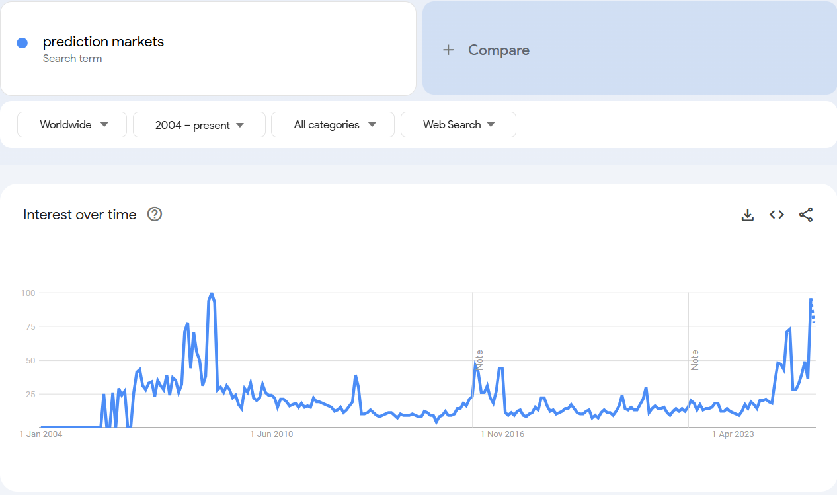Click the Note marker near Nov 2016

(x=480, y=360)
